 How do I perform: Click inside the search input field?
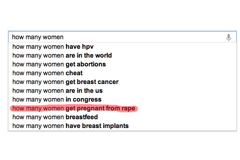click(140, 37)
